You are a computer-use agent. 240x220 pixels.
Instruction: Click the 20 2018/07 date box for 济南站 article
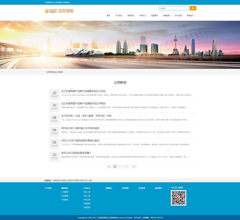pos(54,107)
